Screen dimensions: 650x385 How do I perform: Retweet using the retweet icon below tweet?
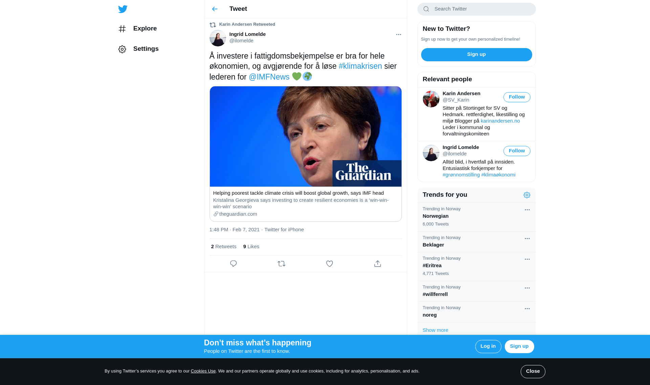(281, 263)
